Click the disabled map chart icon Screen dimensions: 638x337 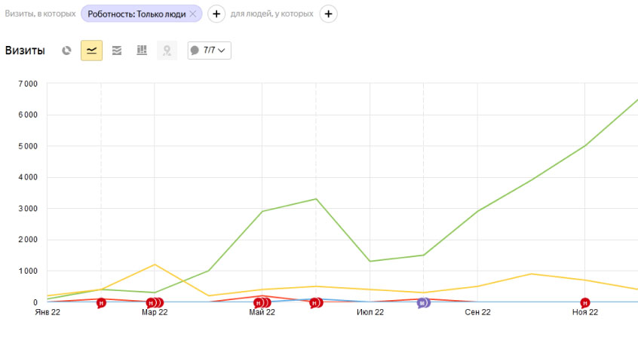166,51
